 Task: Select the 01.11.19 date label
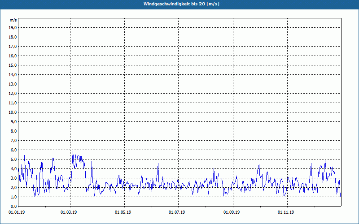point(286,212)
